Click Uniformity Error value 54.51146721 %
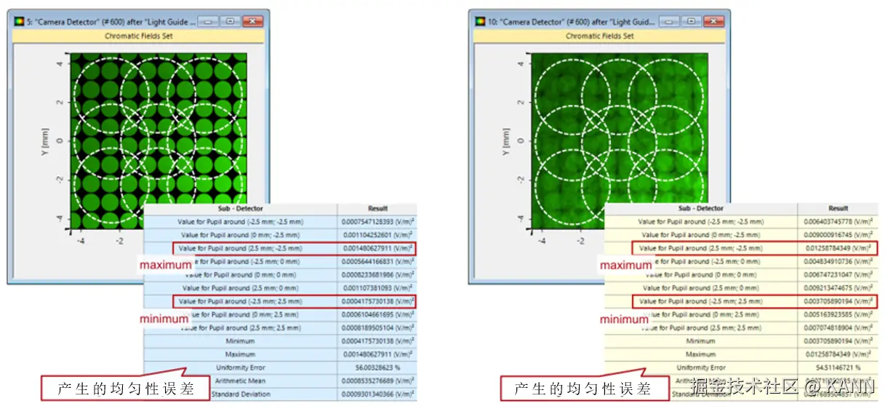This screenshot has height=409, width=888. (x=839, y=368)
